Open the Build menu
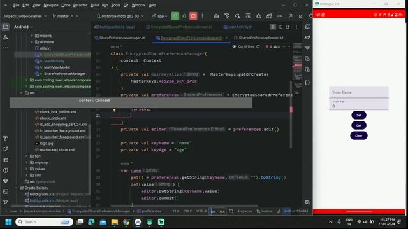This screenshot has width=408, height=229. click(94, 5)
